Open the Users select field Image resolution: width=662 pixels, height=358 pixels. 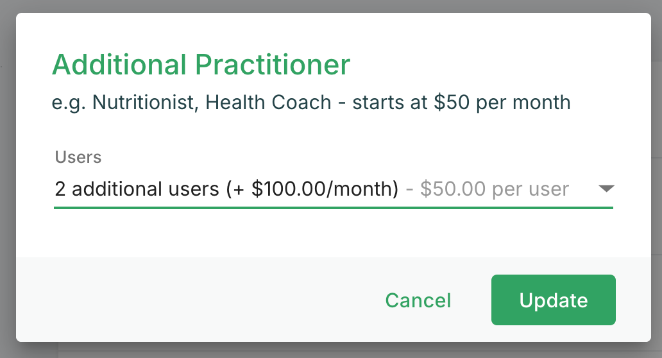tap(334, 189)
